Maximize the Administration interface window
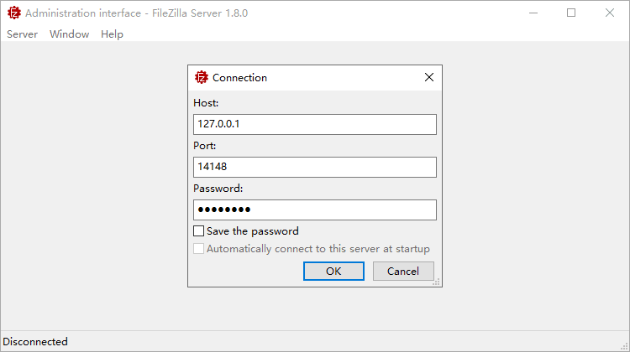Image resolution: width=630 pixels, height=352 pixels. pyautogui.click(x=571, y=13)
